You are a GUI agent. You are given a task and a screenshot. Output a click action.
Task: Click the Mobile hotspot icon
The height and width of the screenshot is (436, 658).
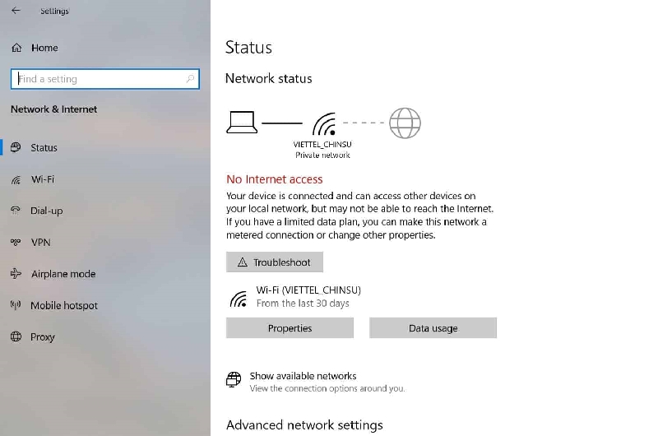16,305
